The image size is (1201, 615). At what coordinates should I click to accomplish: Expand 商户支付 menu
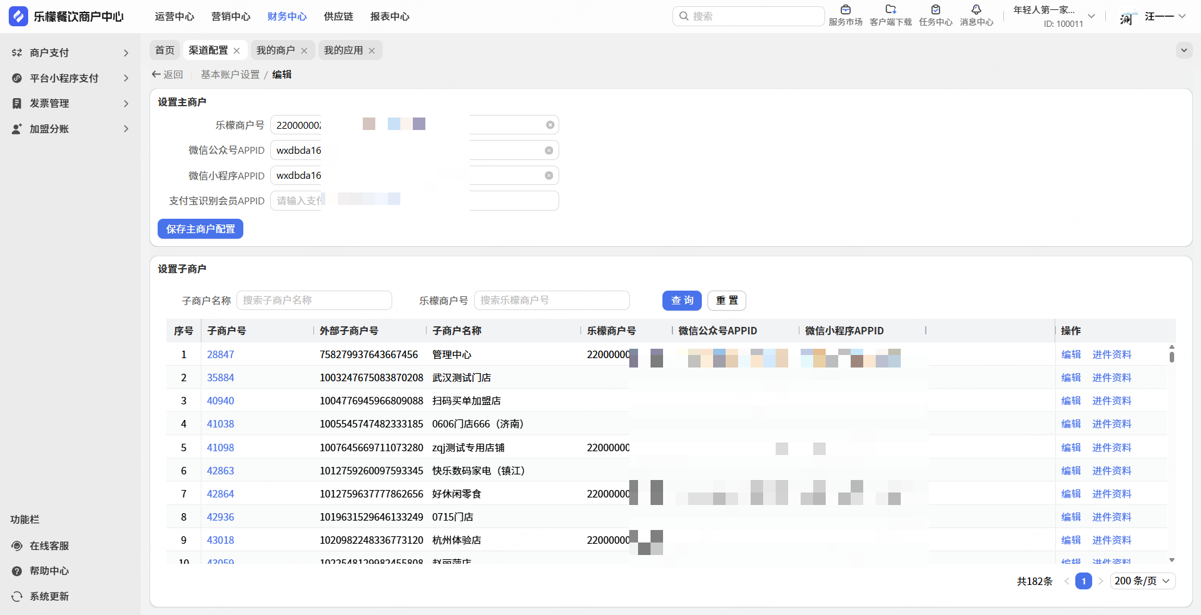point(126,53)
